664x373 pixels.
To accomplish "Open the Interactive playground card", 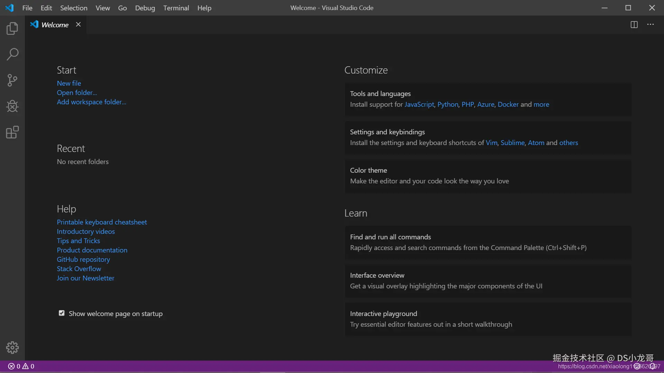I will click(488, 319).
